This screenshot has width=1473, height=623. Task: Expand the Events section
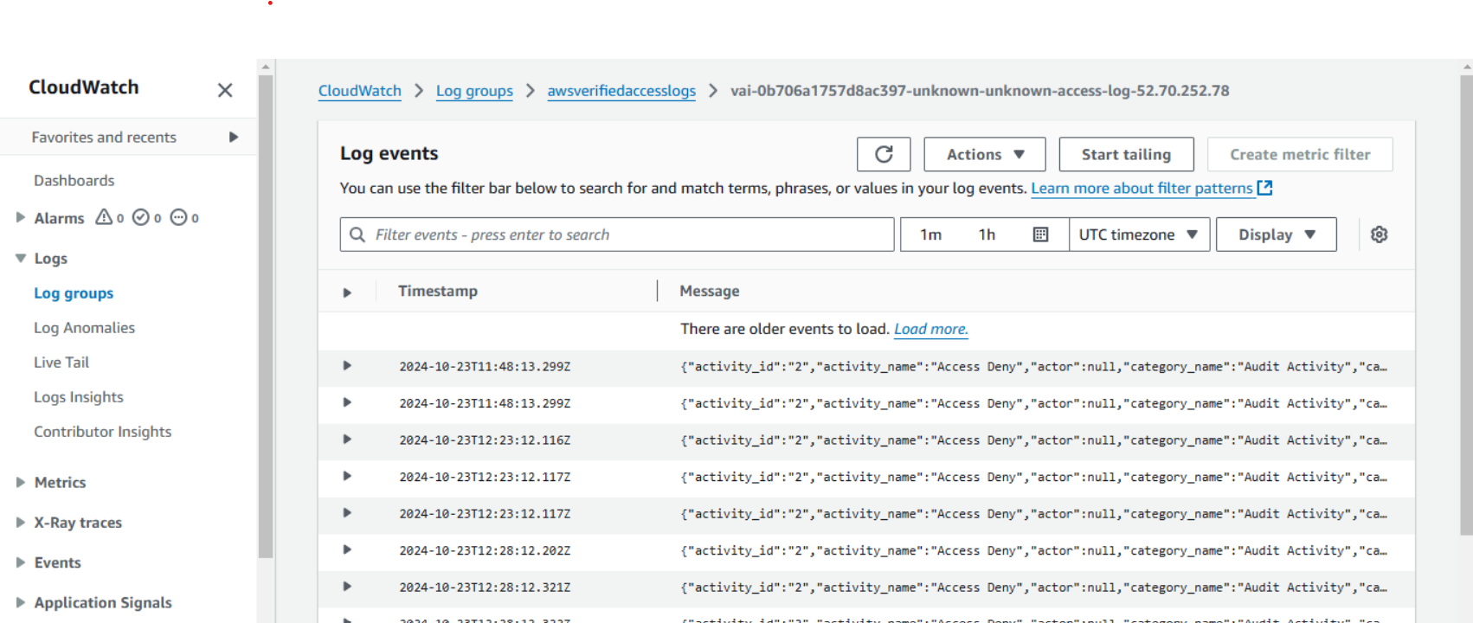pos(21,562)
